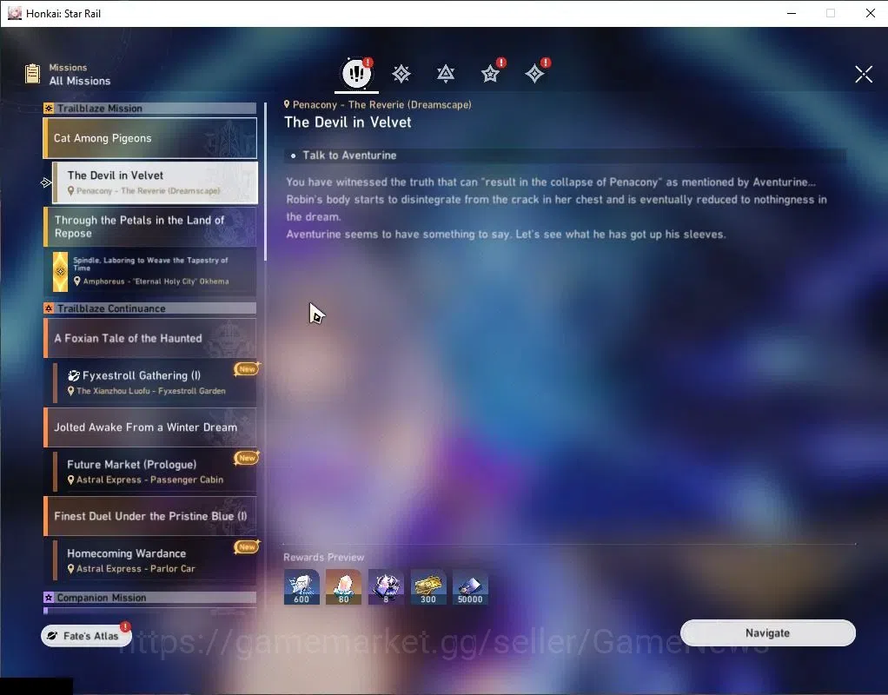View the 50000 credits reward

[x=470, y=586]
